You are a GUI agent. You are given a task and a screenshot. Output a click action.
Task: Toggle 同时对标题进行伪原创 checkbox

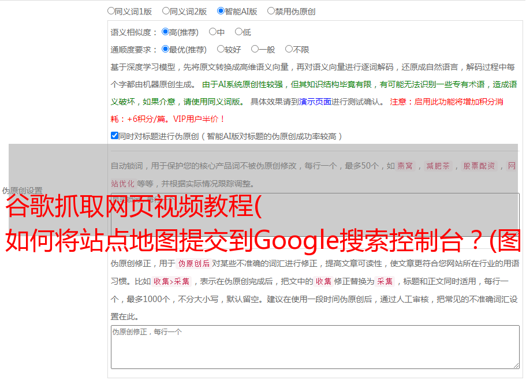pos(114,136)
